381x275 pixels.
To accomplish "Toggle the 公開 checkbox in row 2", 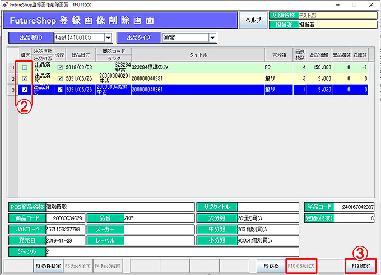I will tap(60, 79).
